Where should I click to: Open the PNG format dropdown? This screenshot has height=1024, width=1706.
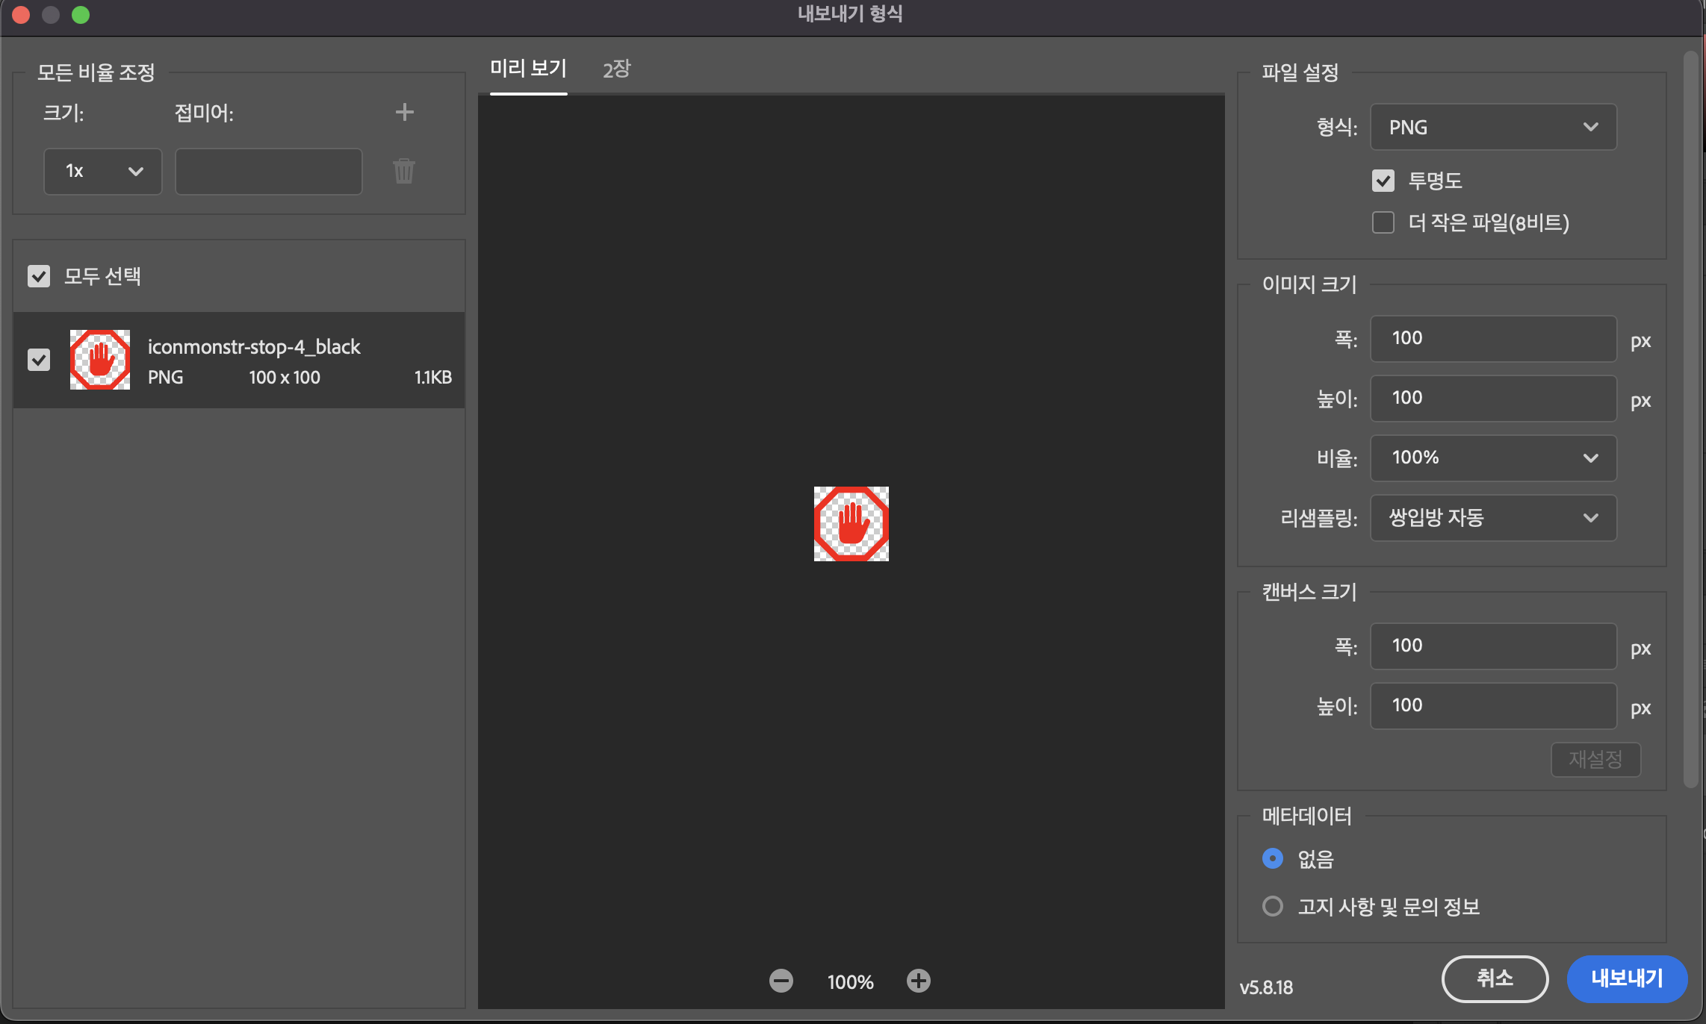pos(1493,127)
